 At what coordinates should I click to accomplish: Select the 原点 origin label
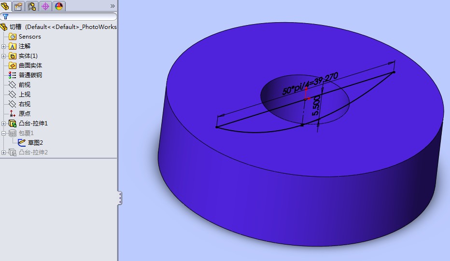pyautogui.click(x=25, y=113)
